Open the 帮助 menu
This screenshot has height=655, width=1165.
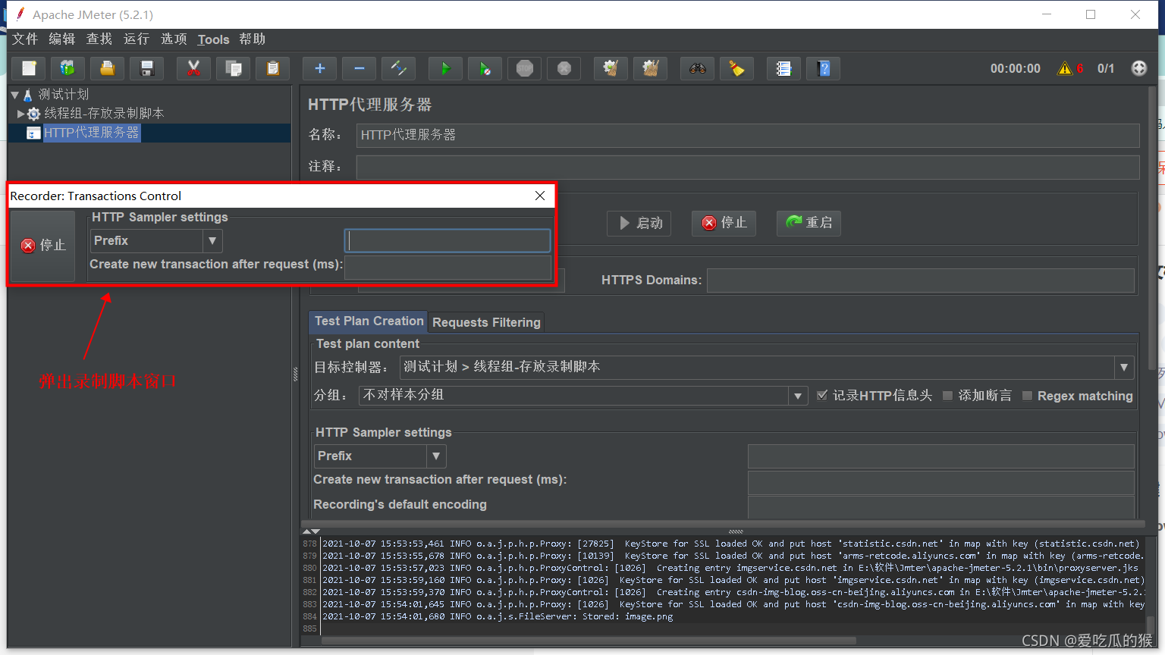tap(253, 39)
